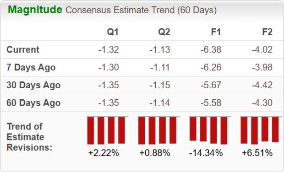Click the 30 Days Ago row label
The image size is (284, 172).
pyautogui.click(x=33, y=85)
